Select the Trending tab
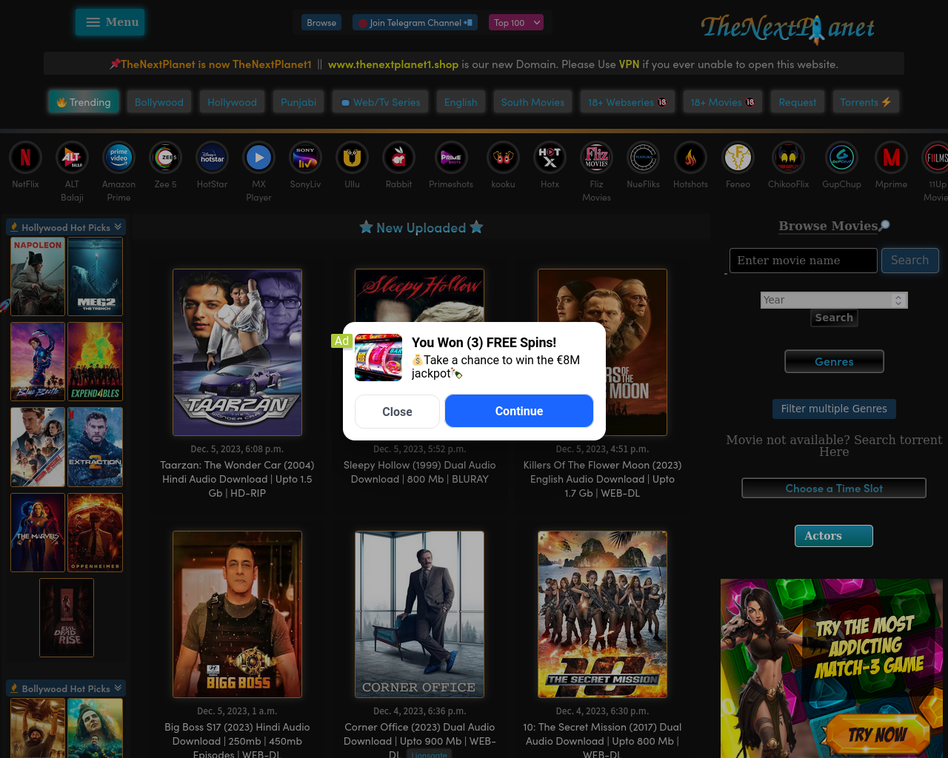Viewport: 948px width, 758px height. [84, 102]
